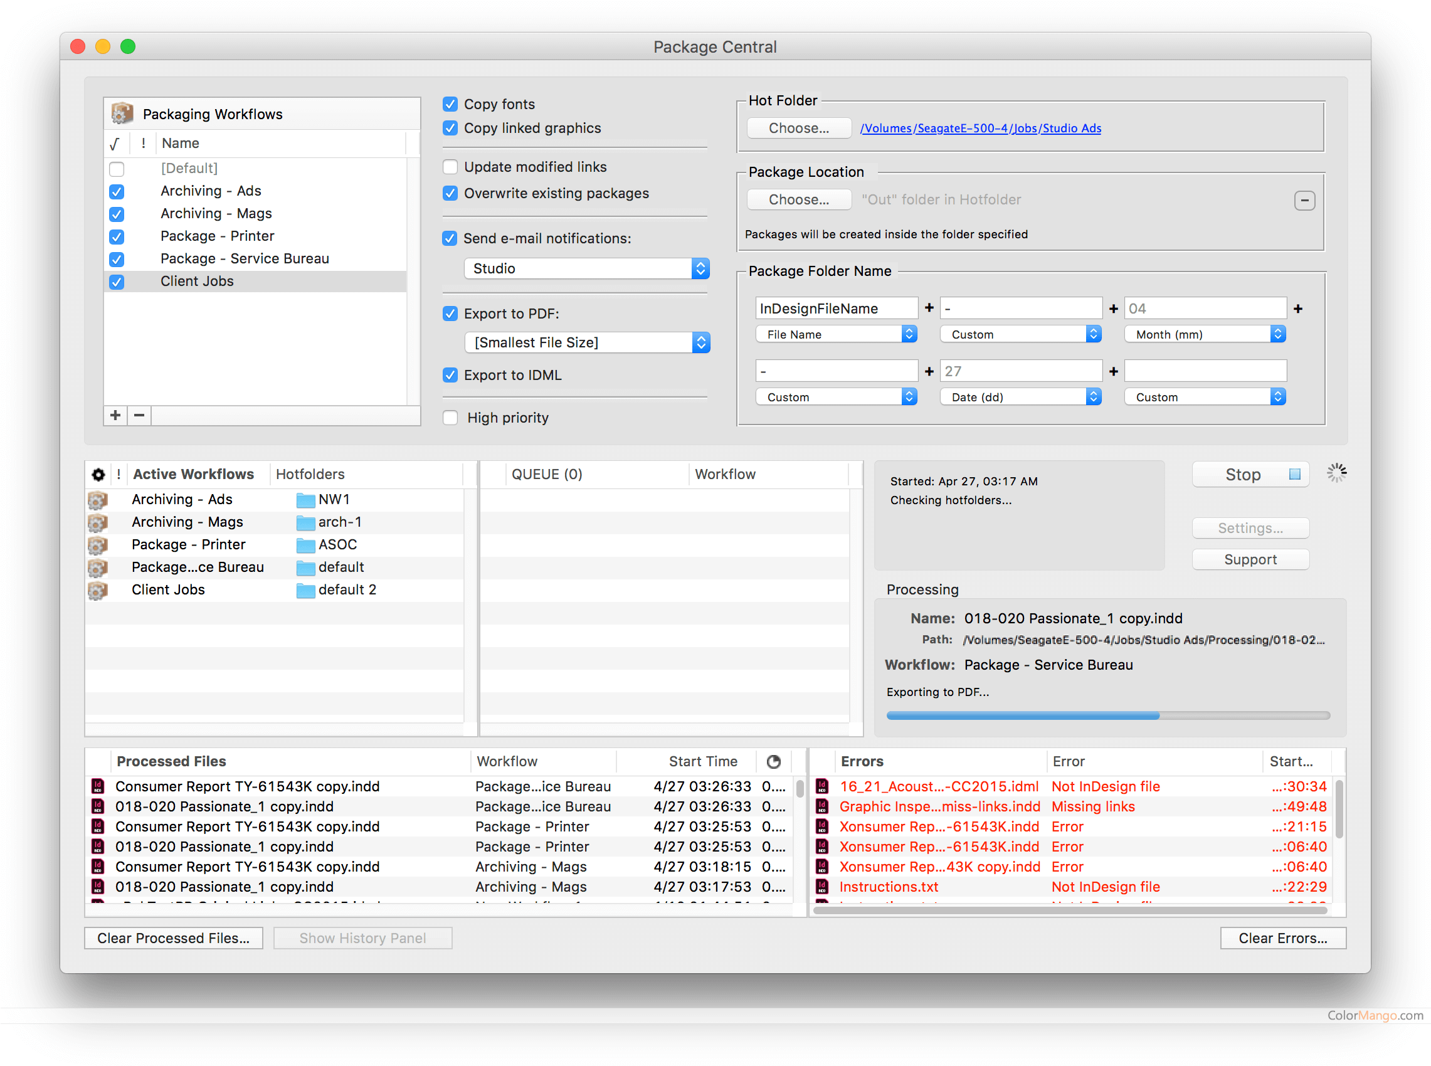Click exclamation icon in Active Workflows header
1431x1066 pixels.
pos(119,474)
